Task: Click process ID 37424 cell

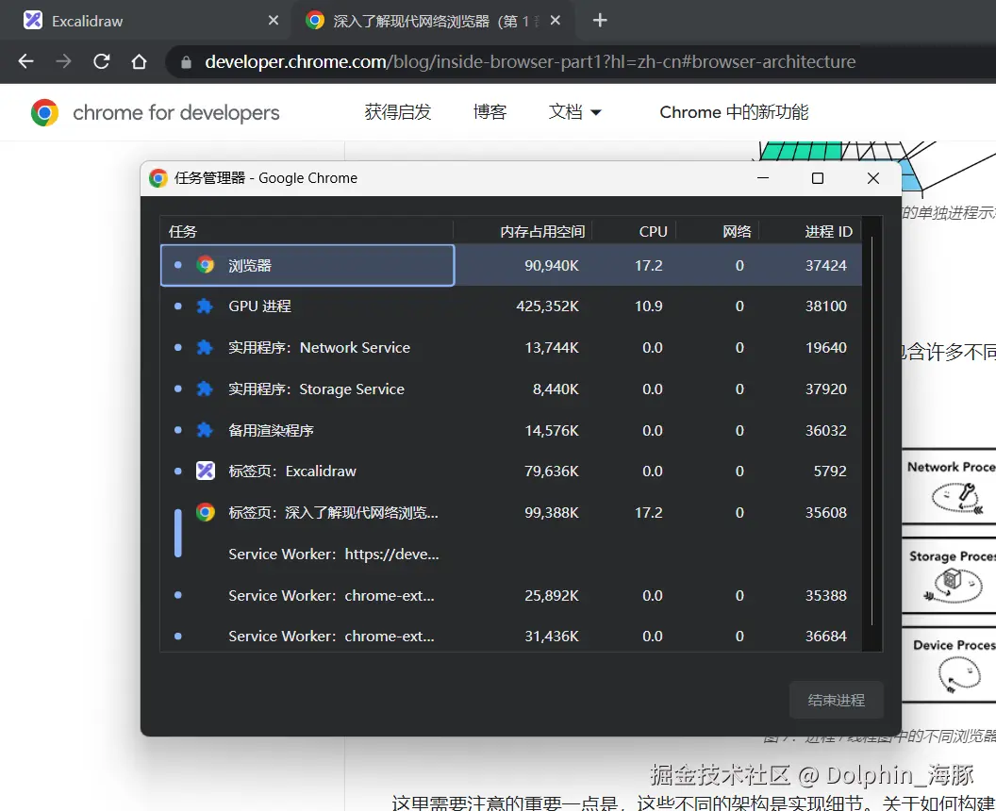Action: tap(826, 266)
